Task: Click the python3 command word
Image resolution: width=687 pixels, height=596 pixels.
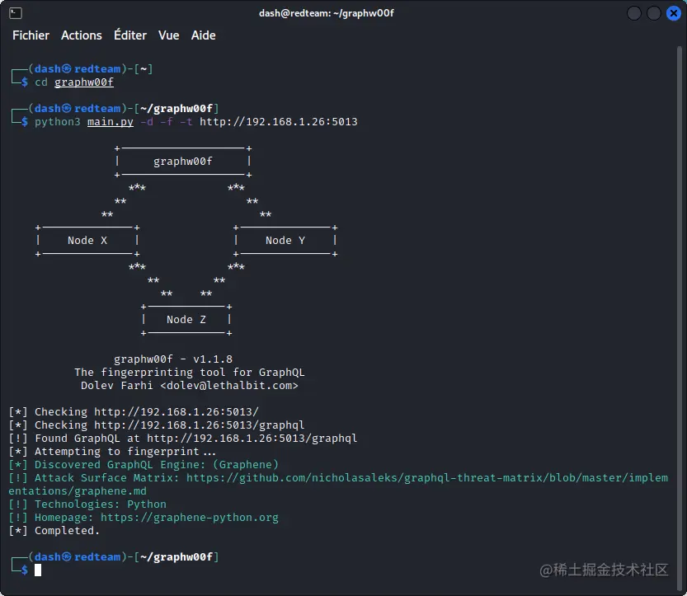Action: (x=58, y=122)
